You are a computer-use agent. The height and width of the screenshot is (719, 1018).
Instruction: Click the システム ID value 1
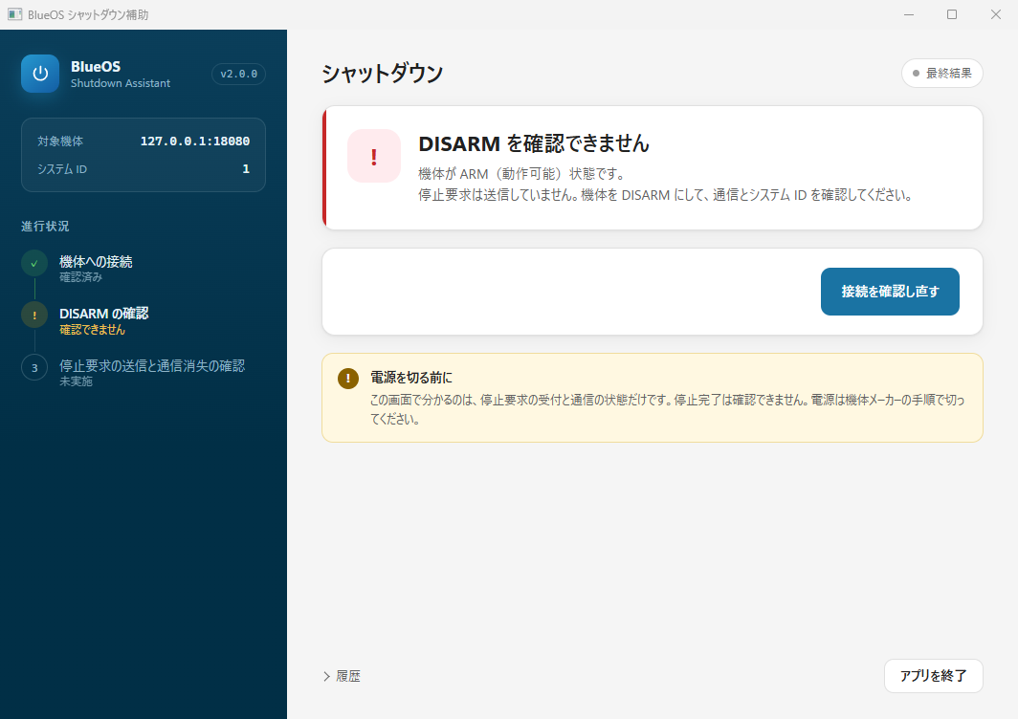246,168
